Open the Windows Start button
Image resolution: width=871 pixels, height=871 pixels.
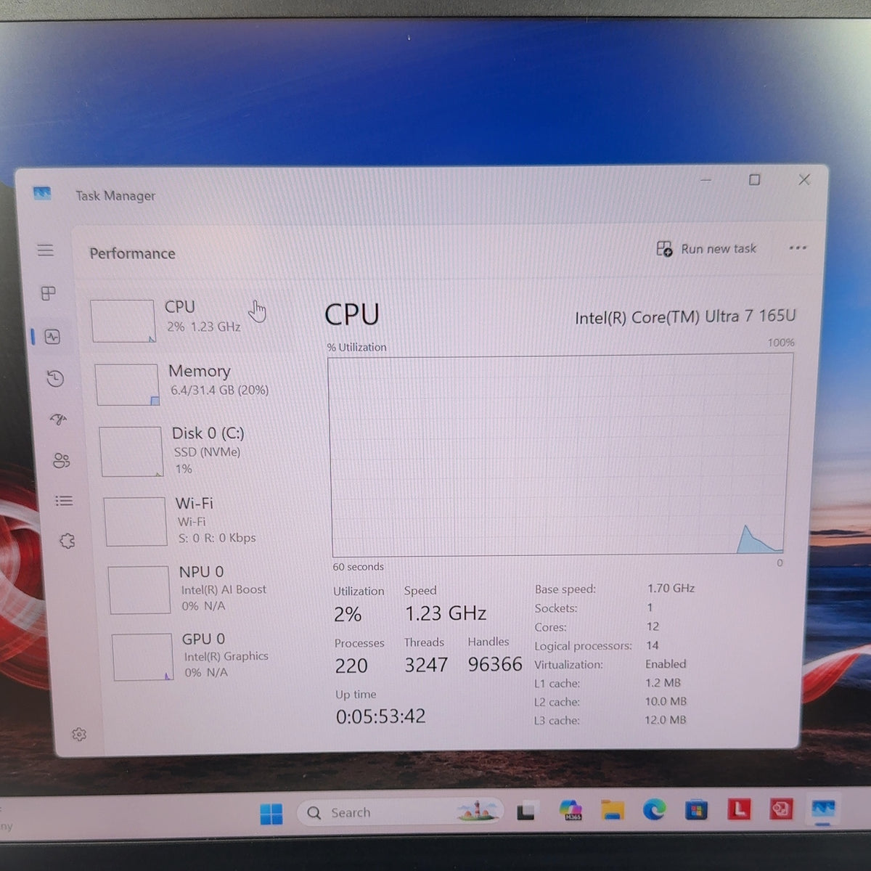point(271,814)
